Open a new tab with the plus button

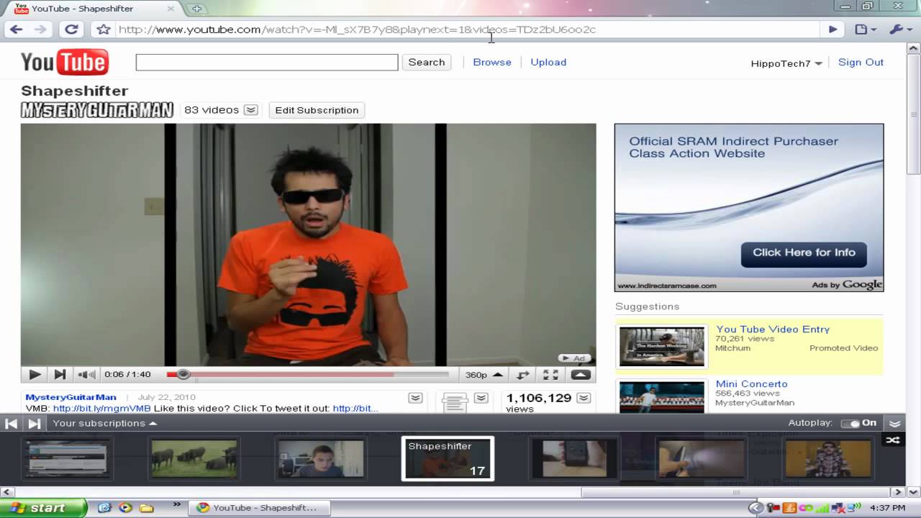point(196,9)
